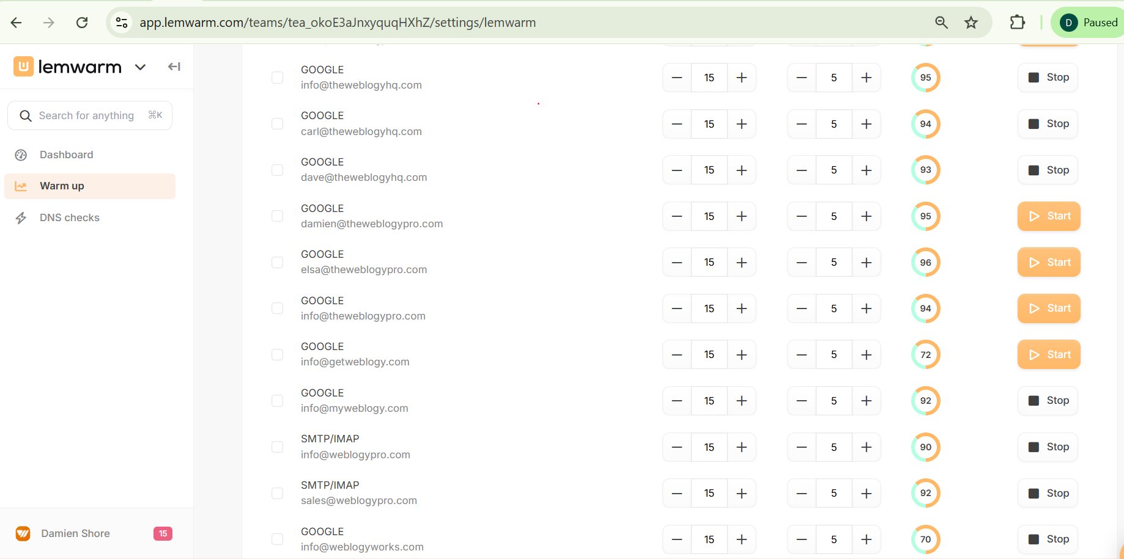The height and width of the screenshot is (559, 1124).
Task: Open the Dashboard menu item
Action: coord(90,155)
